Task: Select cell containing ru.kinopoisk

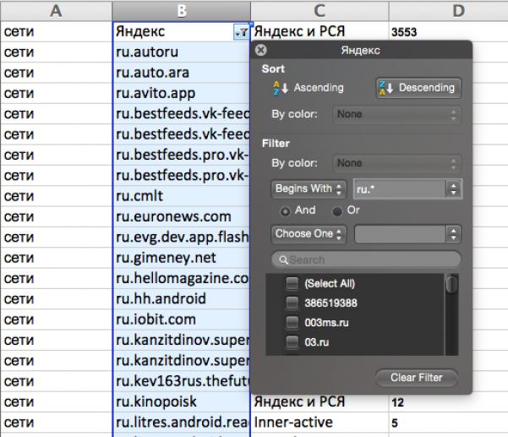Action: pos(182,401)
